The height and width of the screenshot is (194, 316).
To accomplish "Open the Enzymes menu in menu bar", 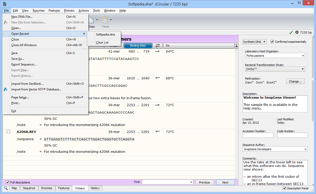I will pyautogui.click(x=39, y=11).
